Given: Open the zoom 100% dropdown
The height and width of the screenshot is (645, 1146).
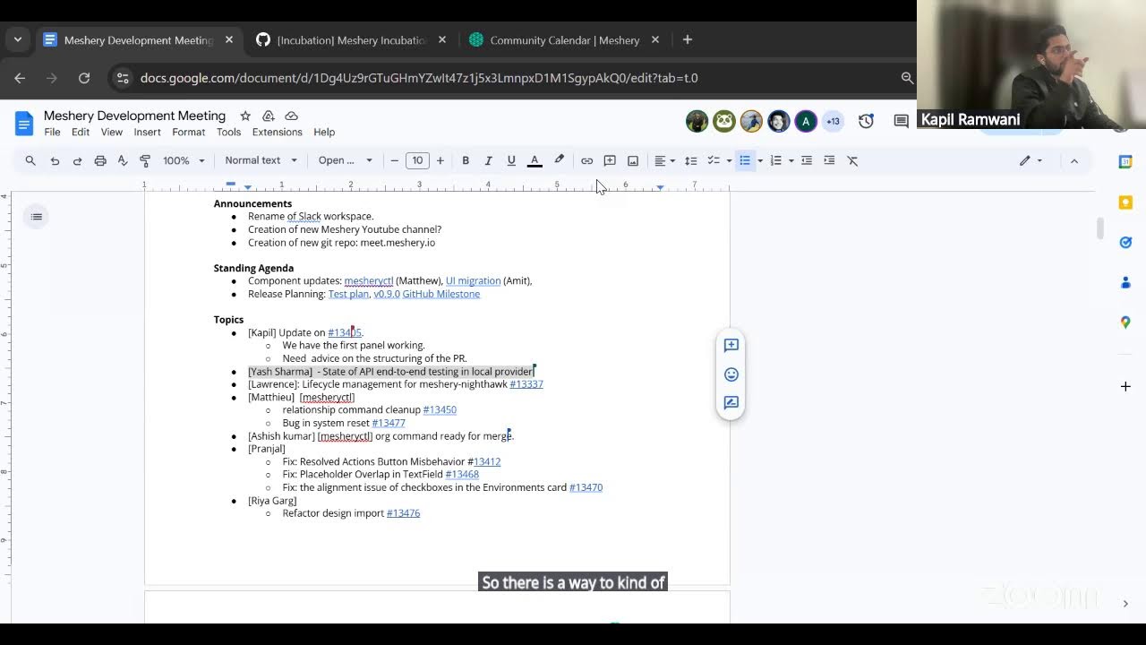Looking at the screenshot, I should (x=184, y=160).
